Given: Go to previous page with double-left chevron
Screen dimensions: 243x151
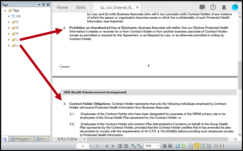Looking at the screenshot, I should point(107,146).
